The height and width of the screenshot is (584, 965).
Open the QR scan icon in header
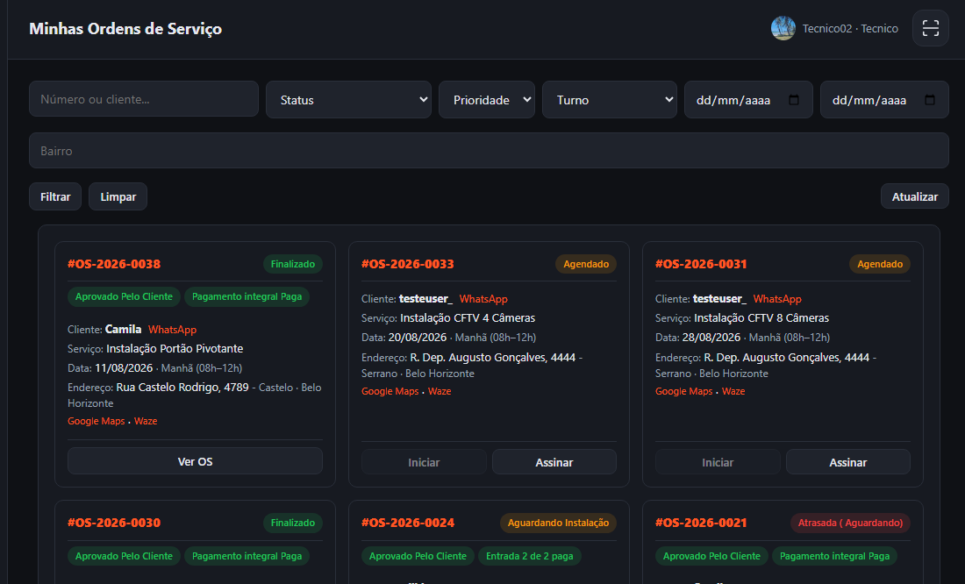[x=930, y=28]
